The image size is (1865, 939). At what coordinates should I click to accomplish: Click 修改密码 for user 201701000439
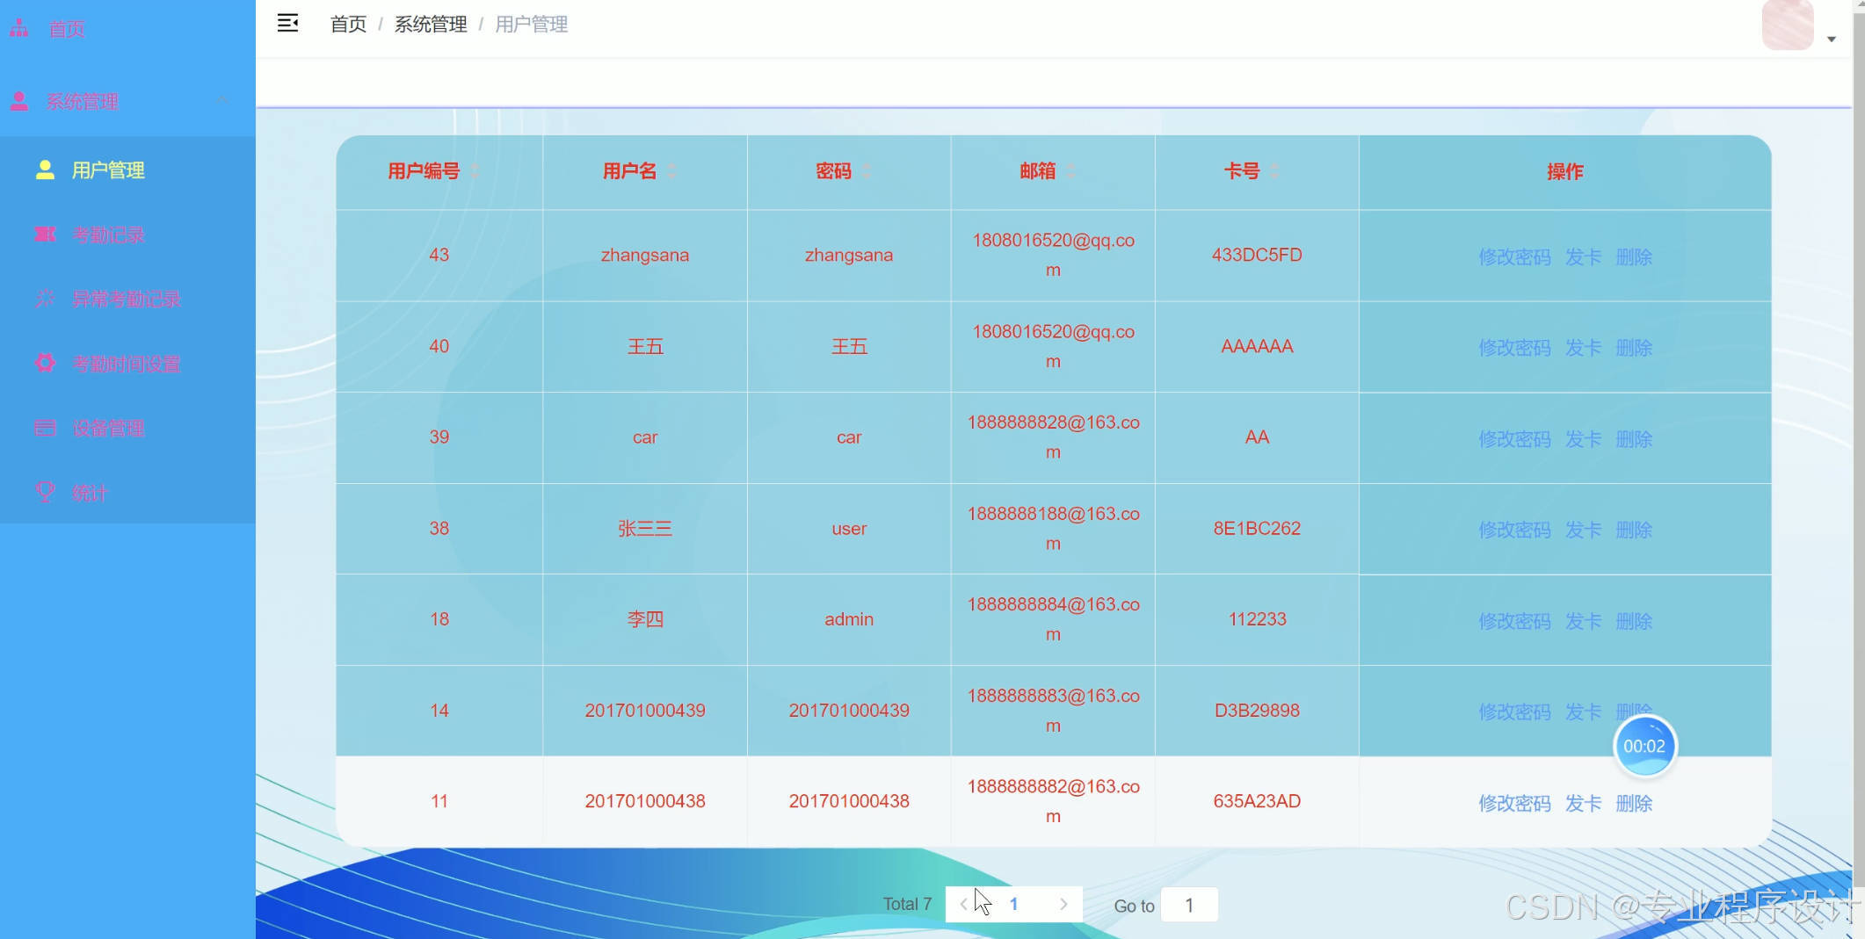pyautogui.click(x=1514, y=711)
